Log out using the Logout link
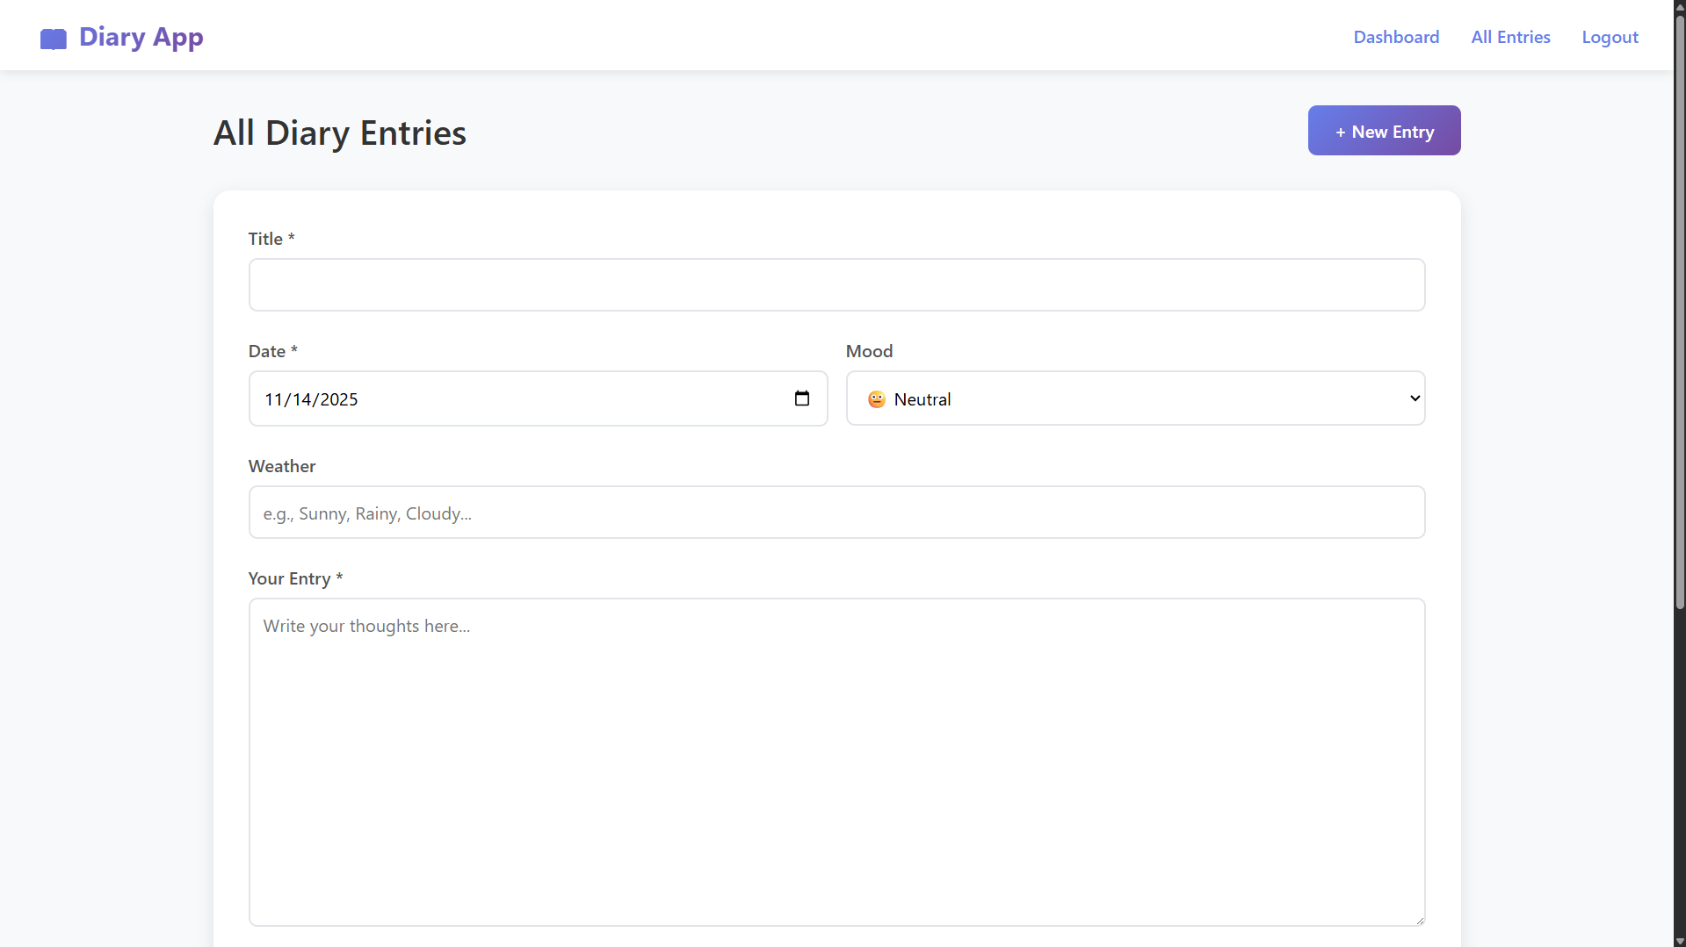Viewport: 1686px width, 947px height. tap(1610, 37)
